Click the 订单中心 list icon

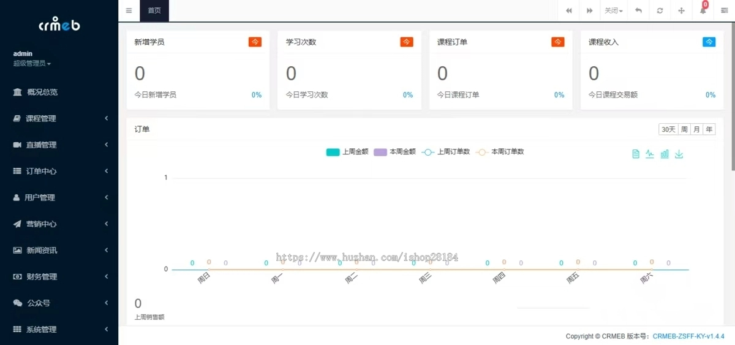[x=17, y=171]
